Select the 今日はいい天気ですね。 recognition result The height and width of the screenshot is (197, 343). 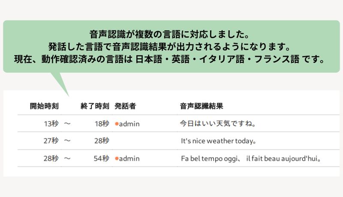(218, 124)
